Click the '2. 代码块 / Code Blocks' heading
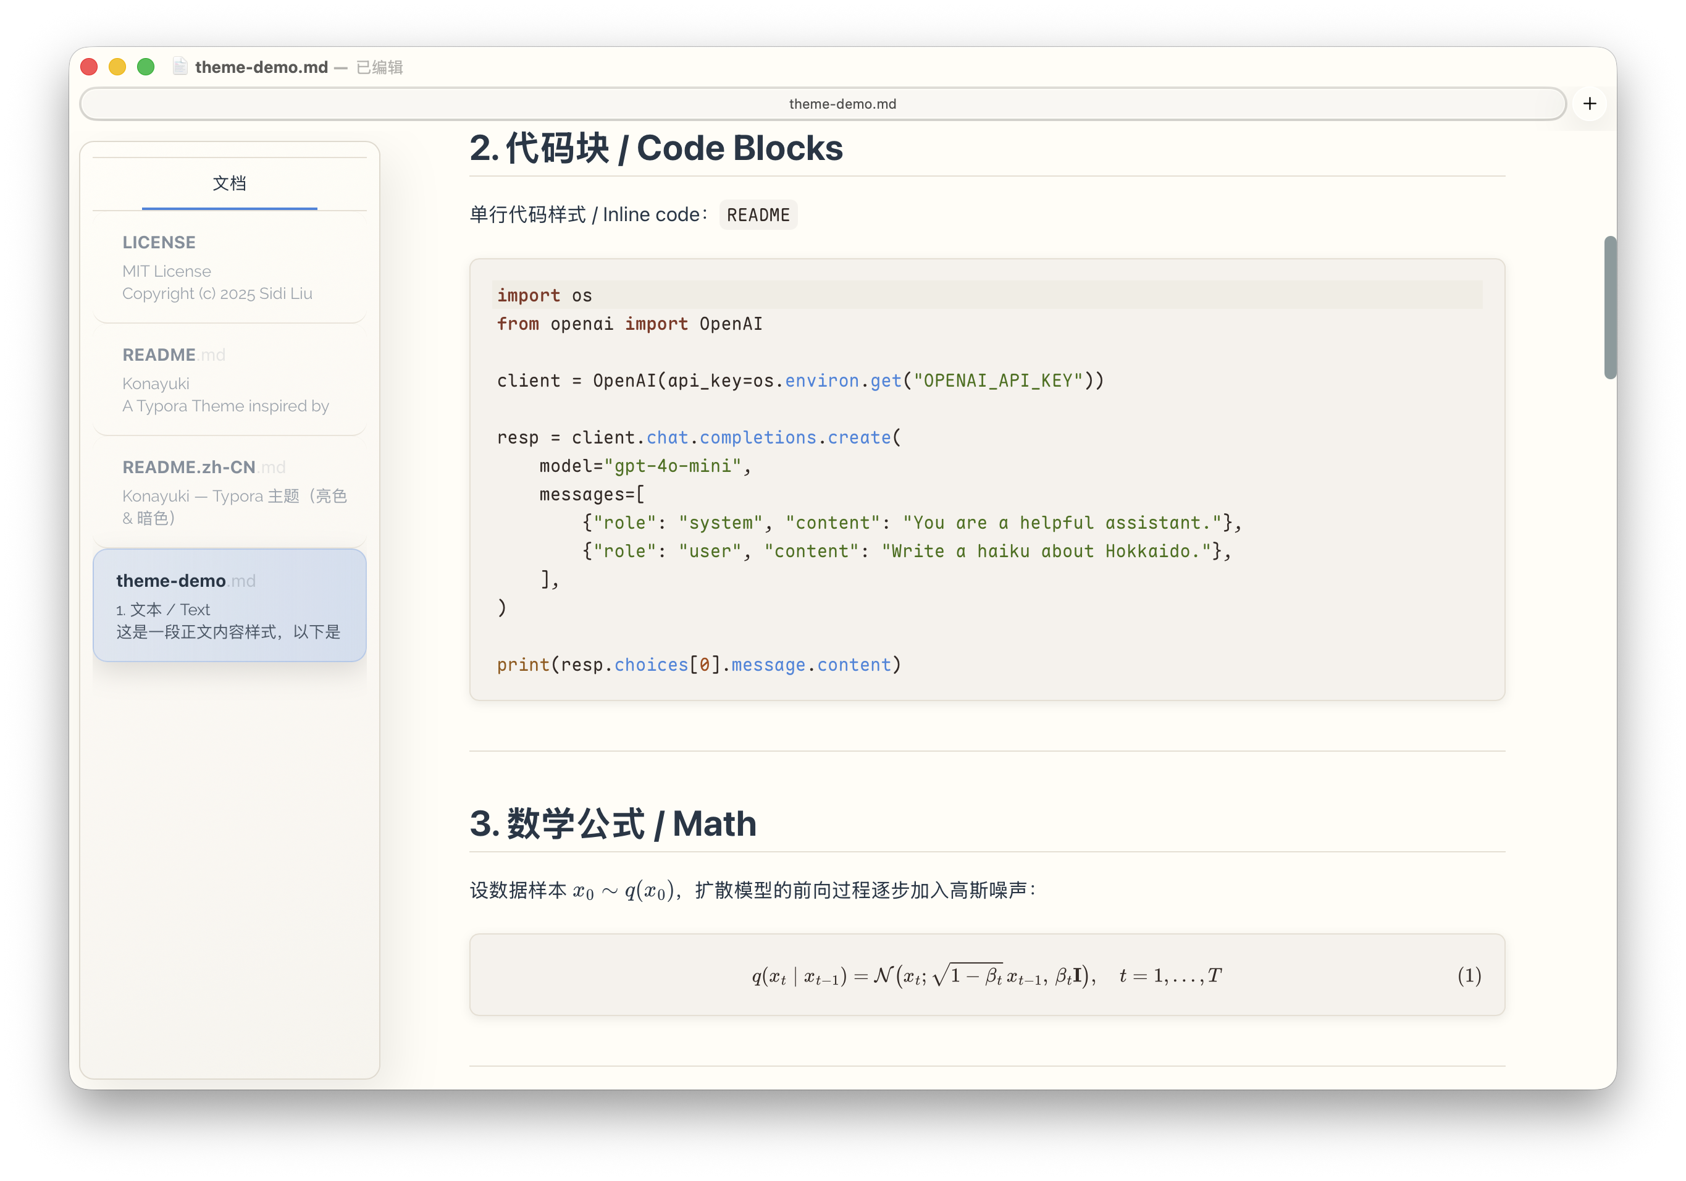 (x=656, y=148)
